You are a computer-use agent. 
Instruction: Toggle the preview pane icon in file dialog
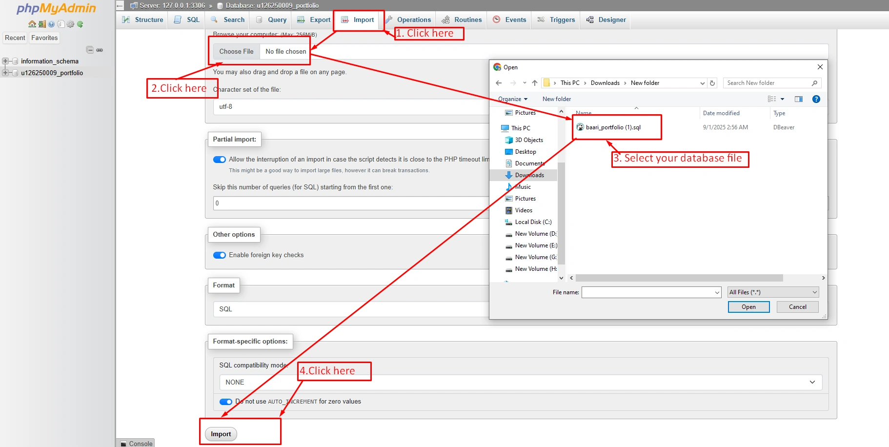[799, 99]
